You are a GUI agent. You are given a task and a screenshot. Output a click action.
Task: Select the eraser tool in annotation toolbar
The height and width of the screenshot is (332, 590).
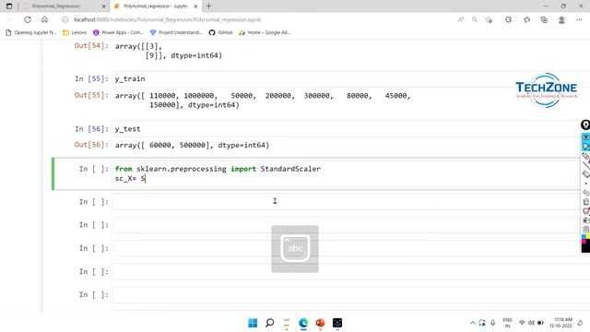(586, 174)
